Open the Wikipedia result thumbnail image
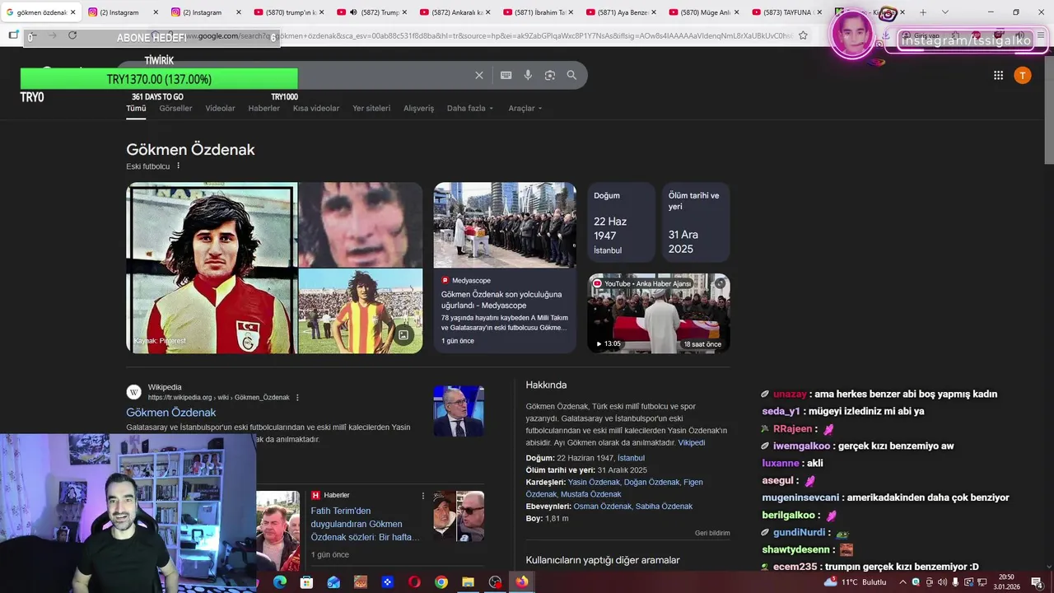 [459, 411]
